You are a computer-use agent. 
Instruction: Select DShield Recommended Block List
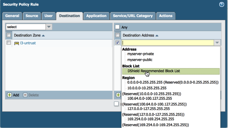click(171, 71)
